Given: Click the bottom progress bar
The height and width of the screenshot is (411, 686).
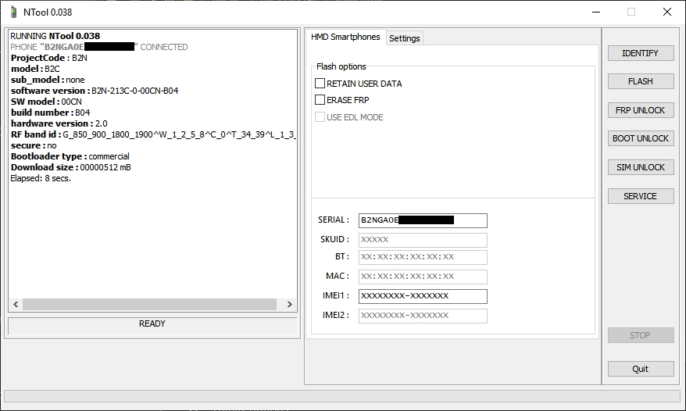Looking at the screenshot, I should coord(342,396).
